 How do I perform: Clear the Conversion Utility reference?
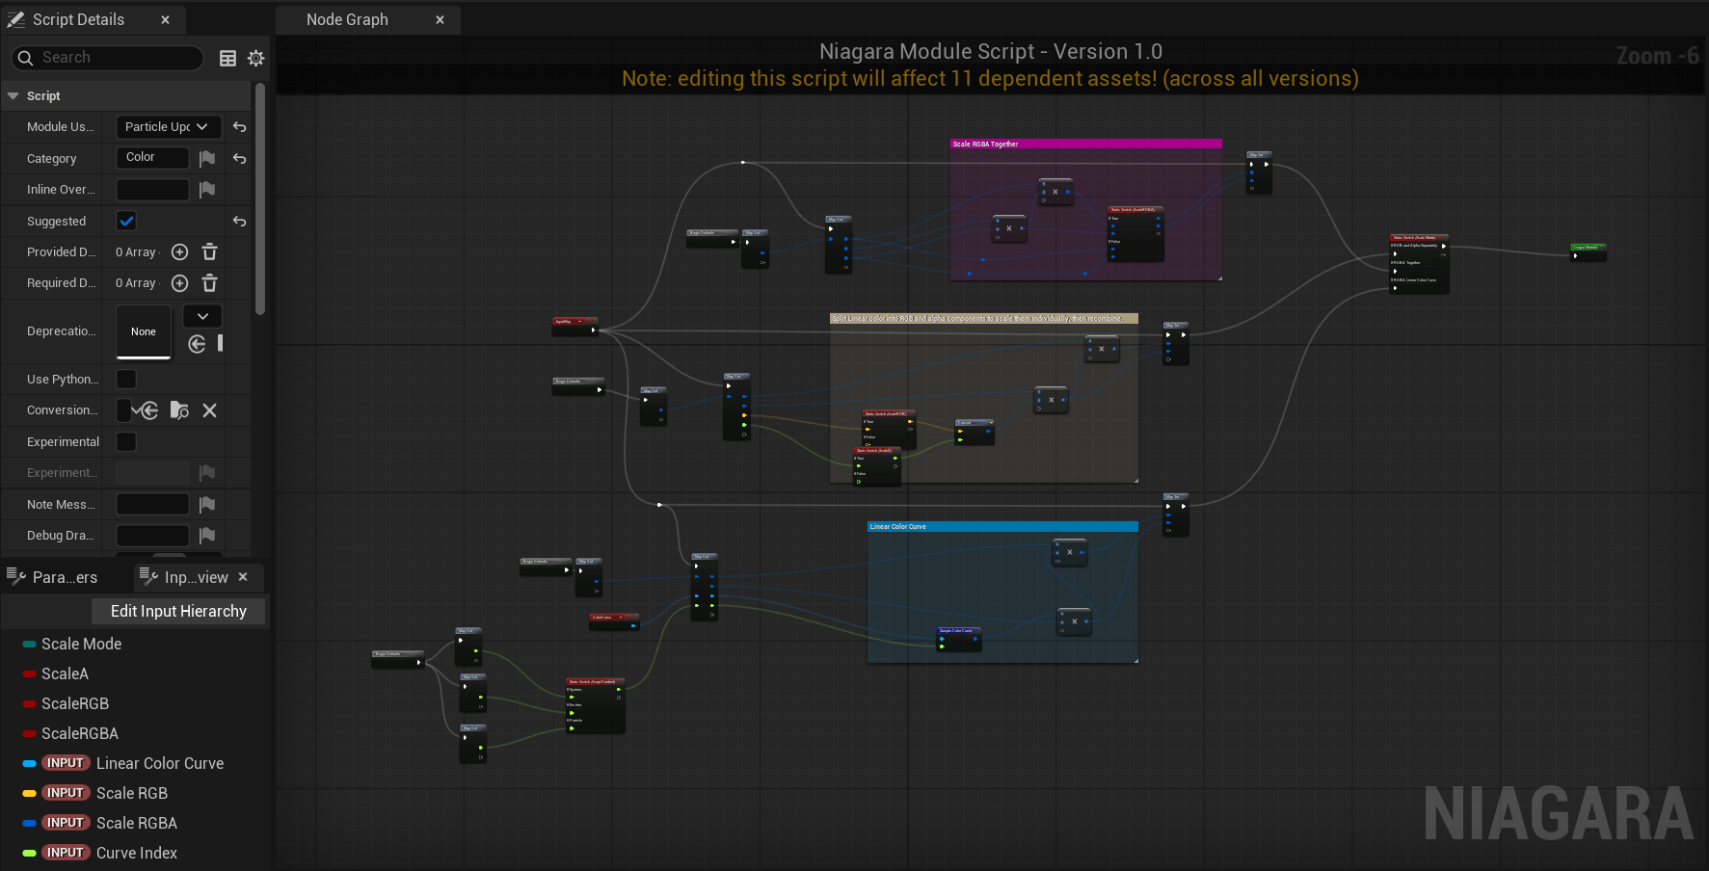(x=209, y=410)
